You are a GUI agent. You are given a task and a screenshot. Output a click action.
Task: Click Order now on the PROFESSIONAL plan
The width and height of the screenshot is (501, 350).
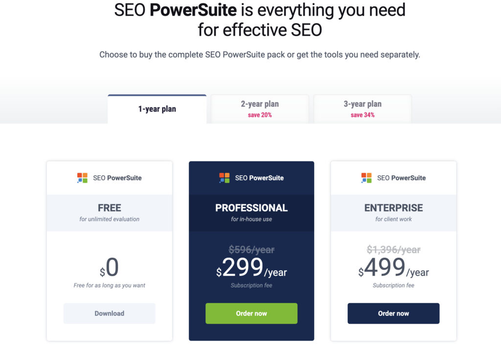[x=251, y=313]
